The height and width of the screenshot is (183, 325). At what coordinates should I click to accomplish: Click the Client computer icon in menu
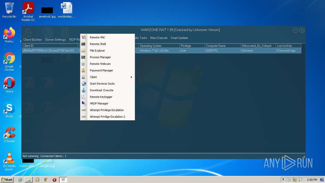pos(83,77)
